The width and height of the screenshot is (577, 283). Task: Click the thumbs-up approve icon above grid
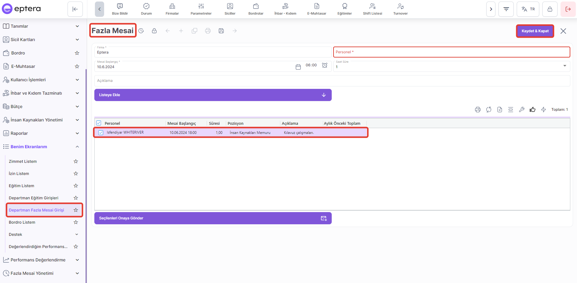(x=532, y=110)
